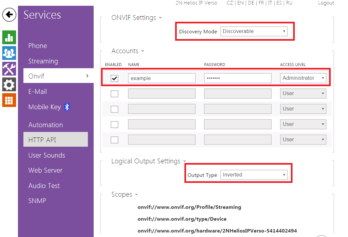Open the Output Type dropdown

[254, 175]
